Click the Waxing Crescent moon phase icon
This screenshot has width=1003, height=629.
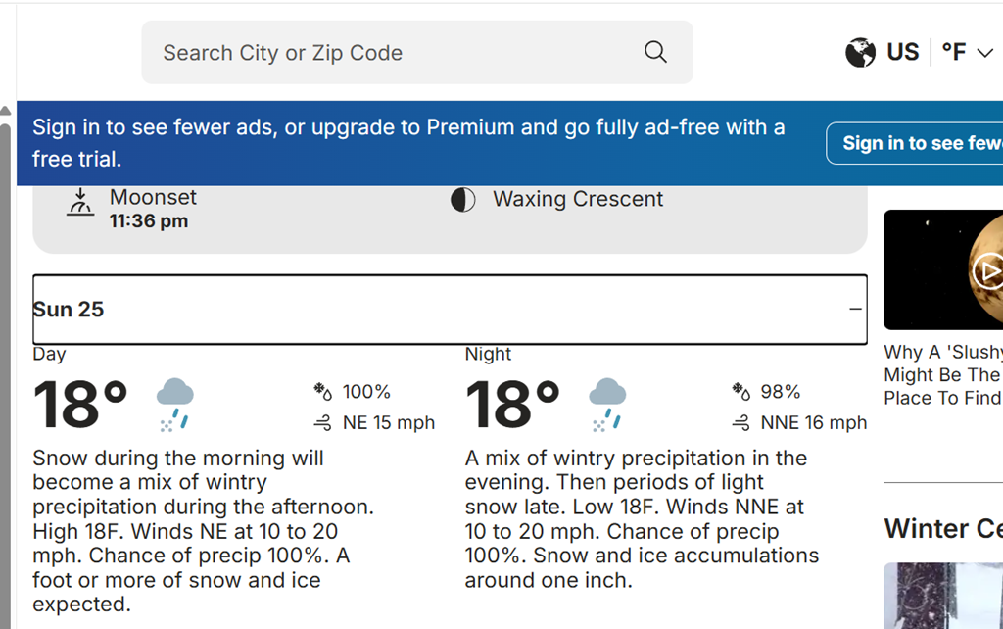tap(462, 200)
